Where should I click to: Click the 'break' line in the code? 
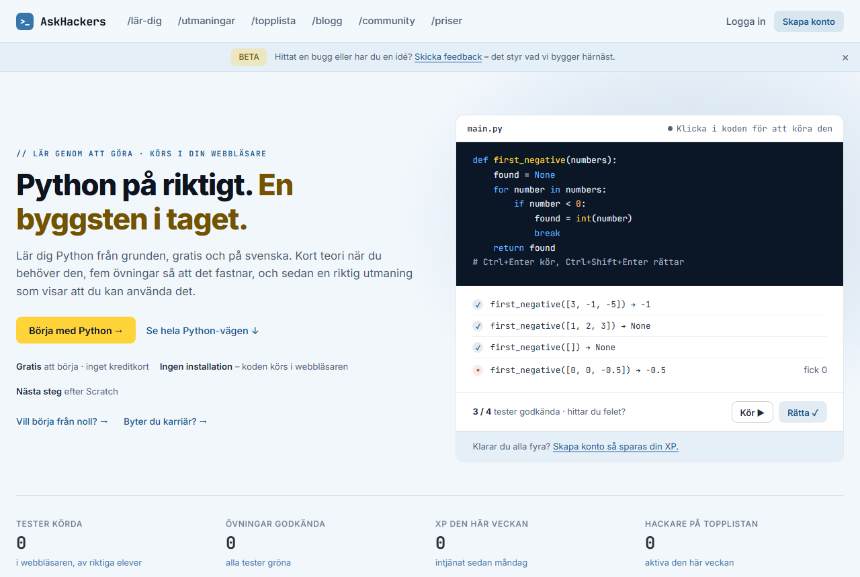point(547,233)
